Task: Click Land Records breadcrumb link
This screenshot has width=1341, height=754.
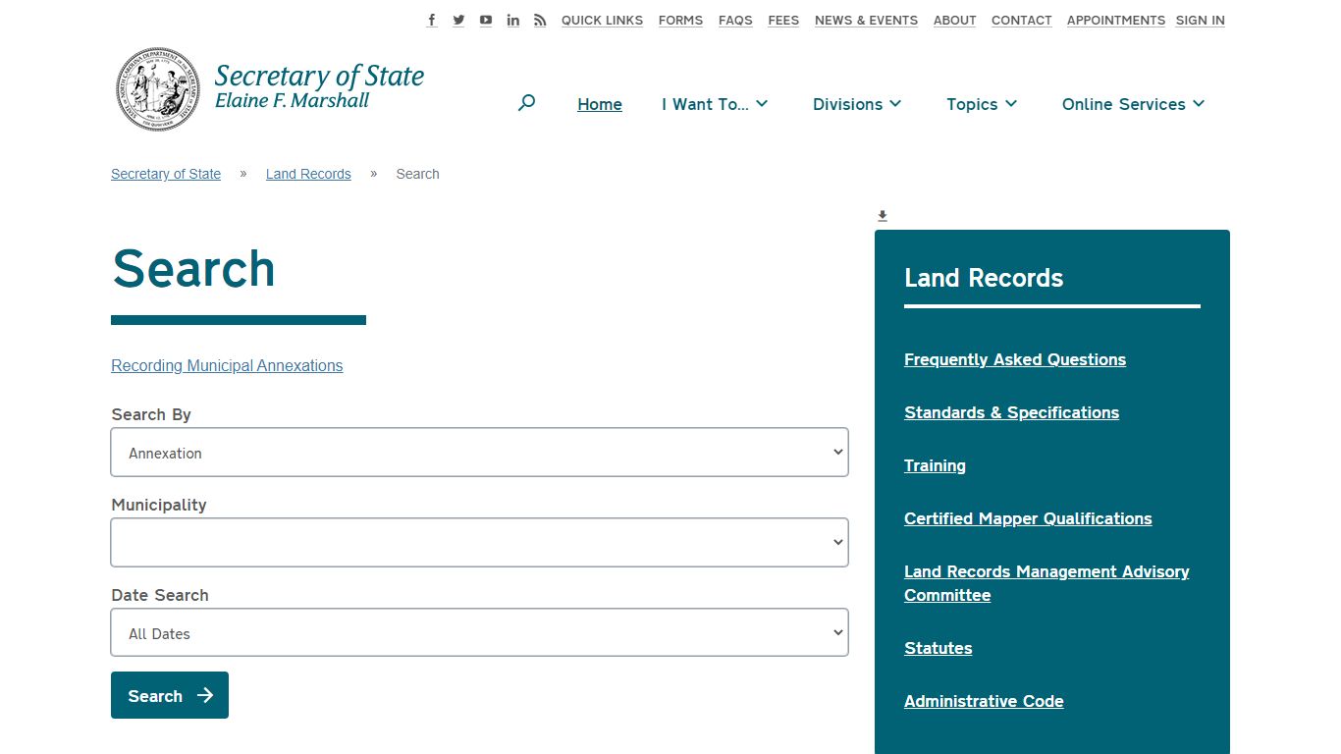Action: point(308,174)
